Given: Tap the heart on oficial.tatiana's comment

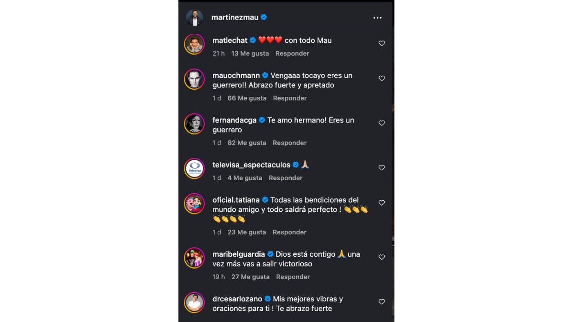Looking at the screenshot, I should pos(382,203).
